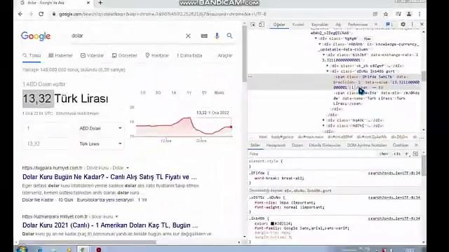Expand the div class hqAUc node

323,120
